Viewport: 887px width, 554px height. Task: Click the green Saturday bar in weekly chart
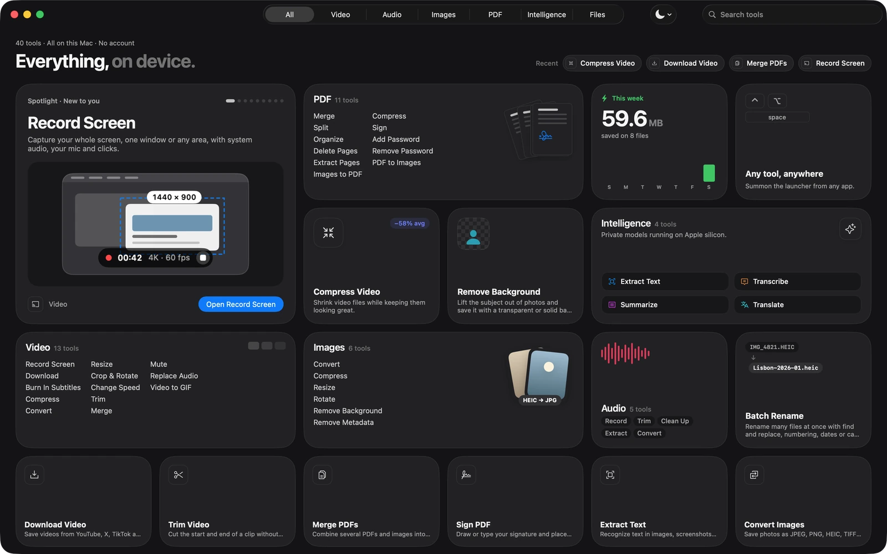point(708,173)
